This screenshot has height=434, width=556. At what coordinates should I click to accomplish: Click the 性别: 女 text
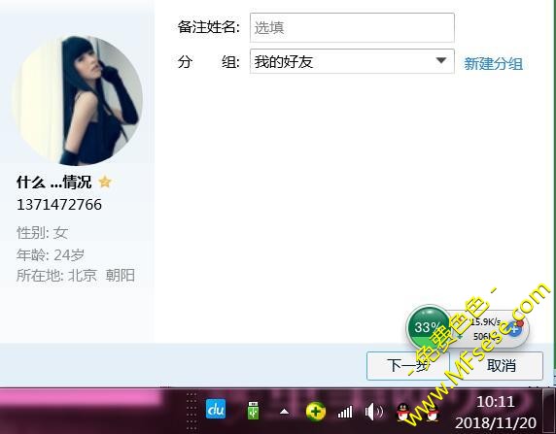42,233
